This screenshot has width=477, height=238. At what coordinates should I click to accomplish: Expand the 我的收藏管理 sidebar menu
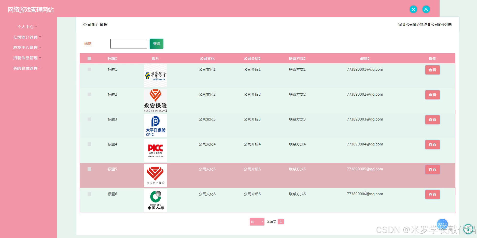coord(27,68)
